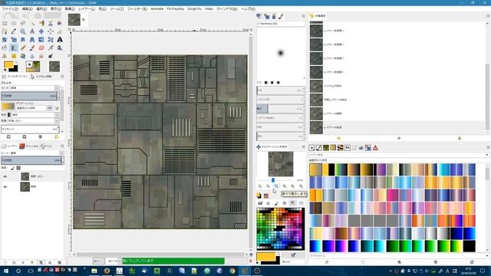
Task: Choose the circle brush shape
Action: (x=266, y=83)
